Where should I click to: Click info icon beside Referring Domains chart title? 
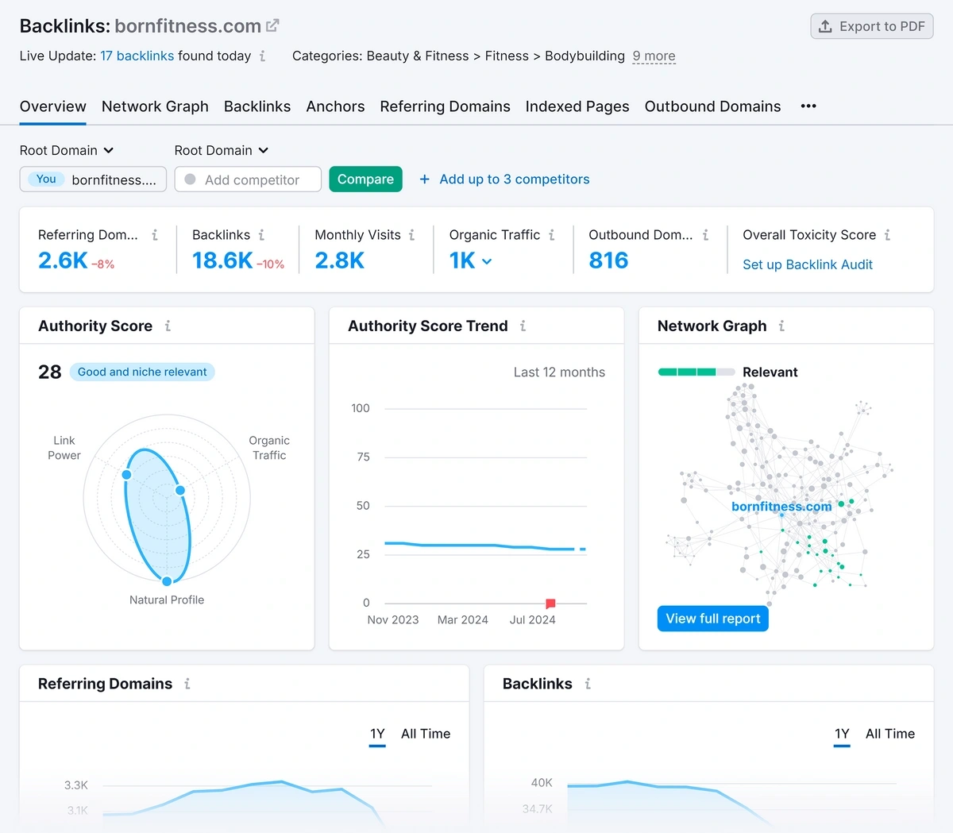(187, 684)
